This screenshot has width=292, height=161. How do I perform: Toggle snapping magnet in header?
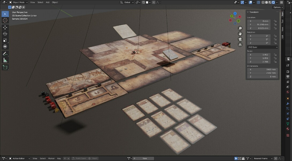pyautogui.click(x=143, y=2)
